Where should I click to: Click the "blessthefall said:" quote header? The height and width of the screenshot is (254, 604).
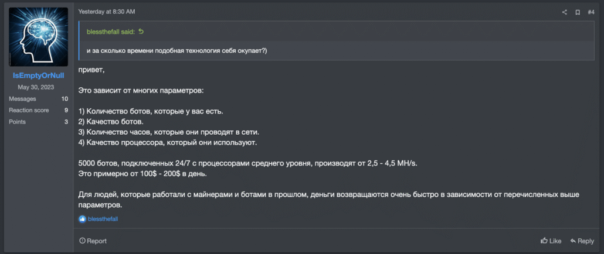(111, 31)
